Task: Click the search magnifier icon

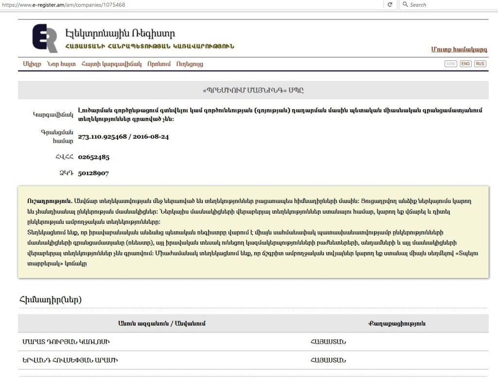Action: pos(405,4)
